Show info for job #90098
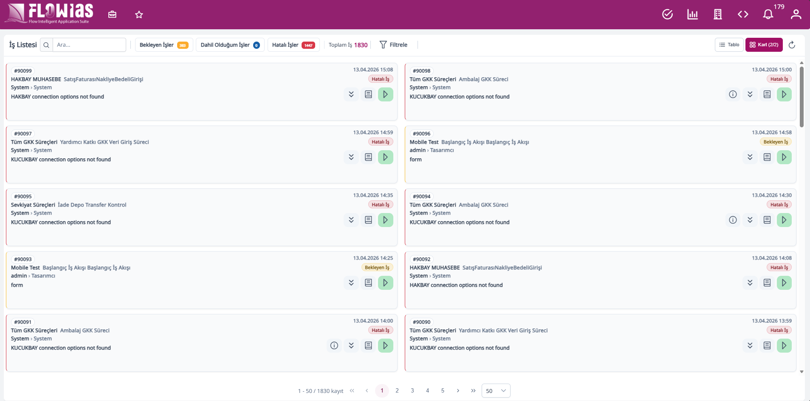Image resolution: width=810 pixels, height=401 pixels. [733, 94]
